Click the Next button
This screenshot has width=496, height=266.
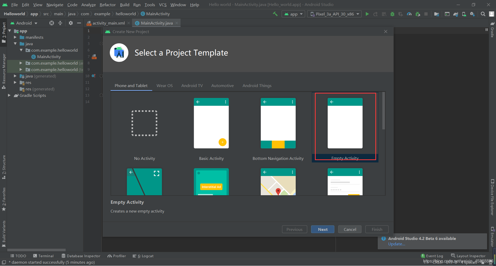(323, 229)
